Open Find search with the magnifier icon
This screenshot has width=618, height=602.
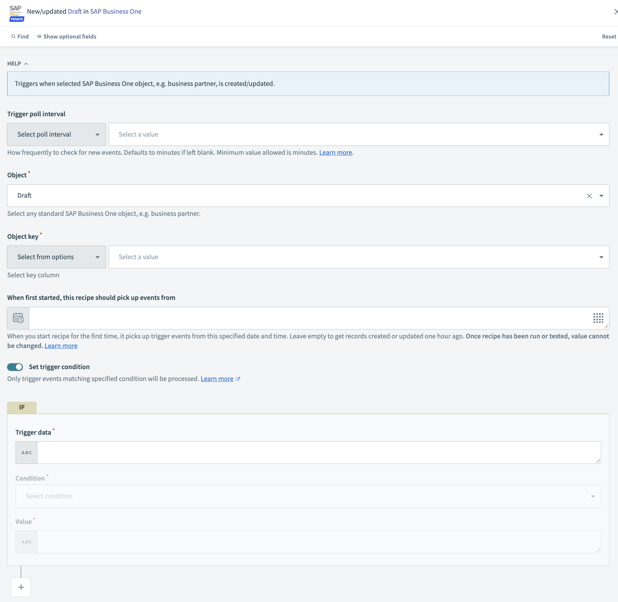click(x=13, y=36)
